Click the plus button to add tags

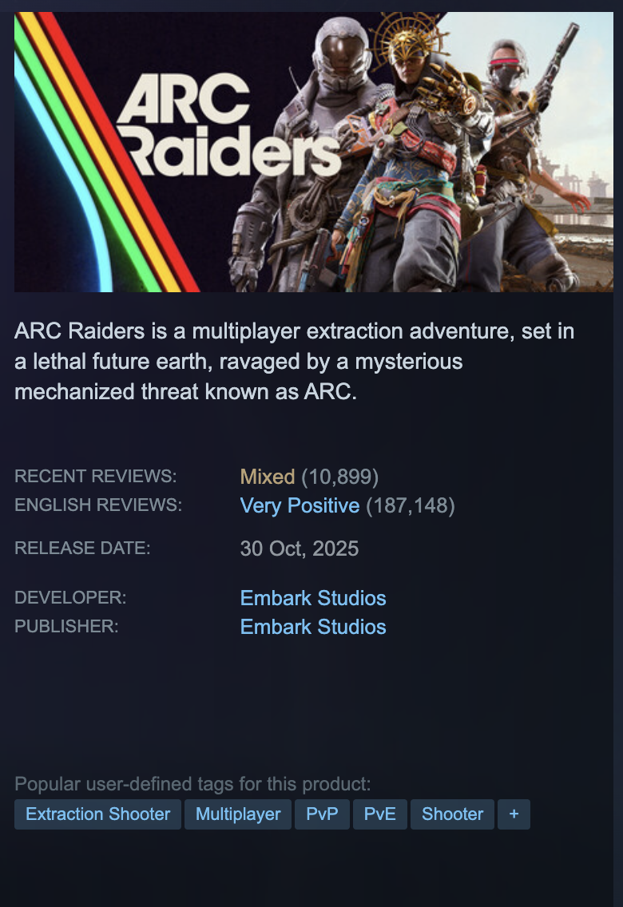point(514,814)
